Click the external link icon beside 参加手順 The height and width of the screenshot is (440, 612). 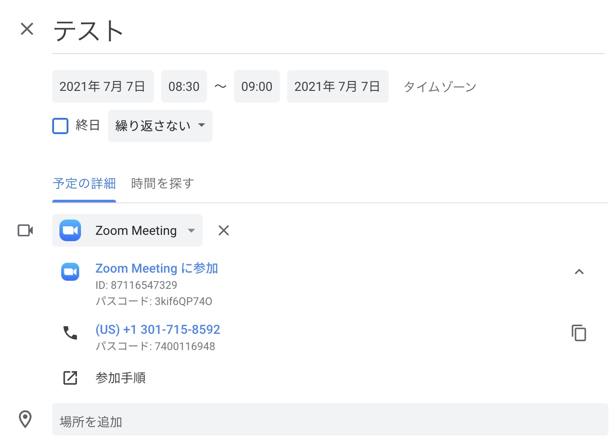tap(70, 378)
